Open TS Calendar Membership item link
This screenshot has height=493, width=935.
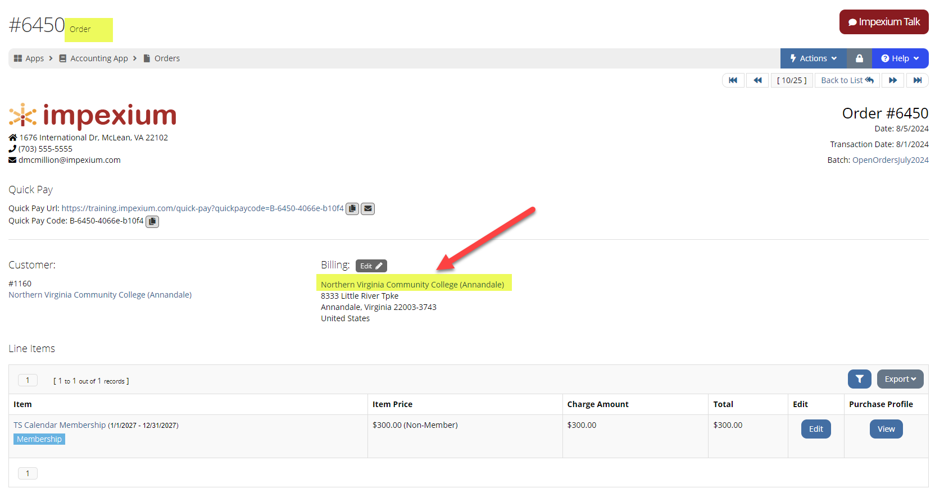[60, 425]
